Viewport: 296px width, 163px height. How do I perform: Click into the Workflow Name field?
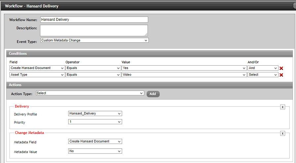coord(94,19)
